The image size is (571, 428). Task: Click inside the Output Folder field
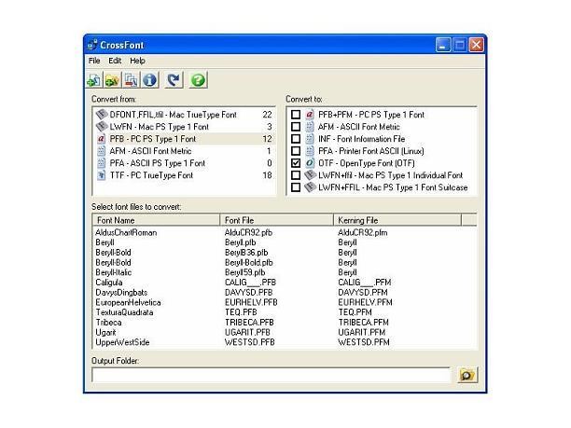[271, 375]
